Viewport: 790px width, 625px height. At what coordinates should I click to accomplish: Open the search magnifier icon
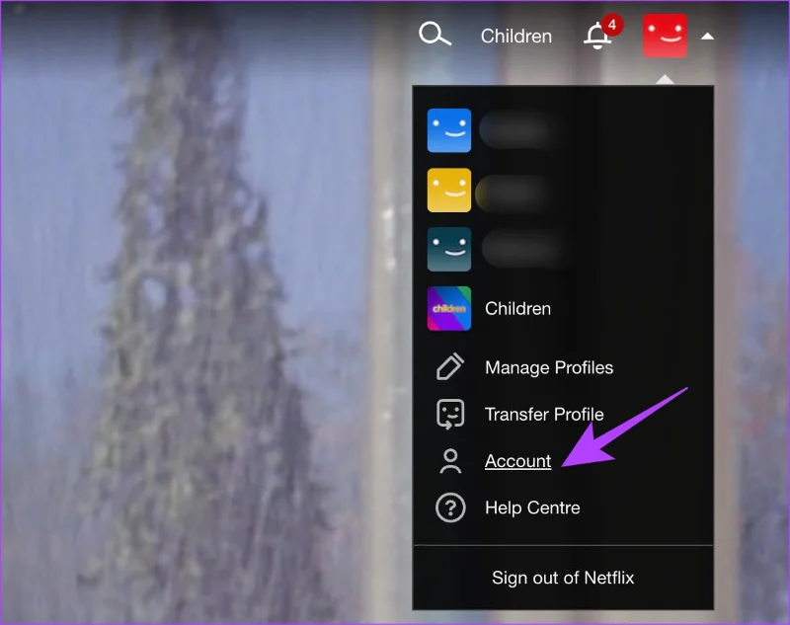coord(434,35)
